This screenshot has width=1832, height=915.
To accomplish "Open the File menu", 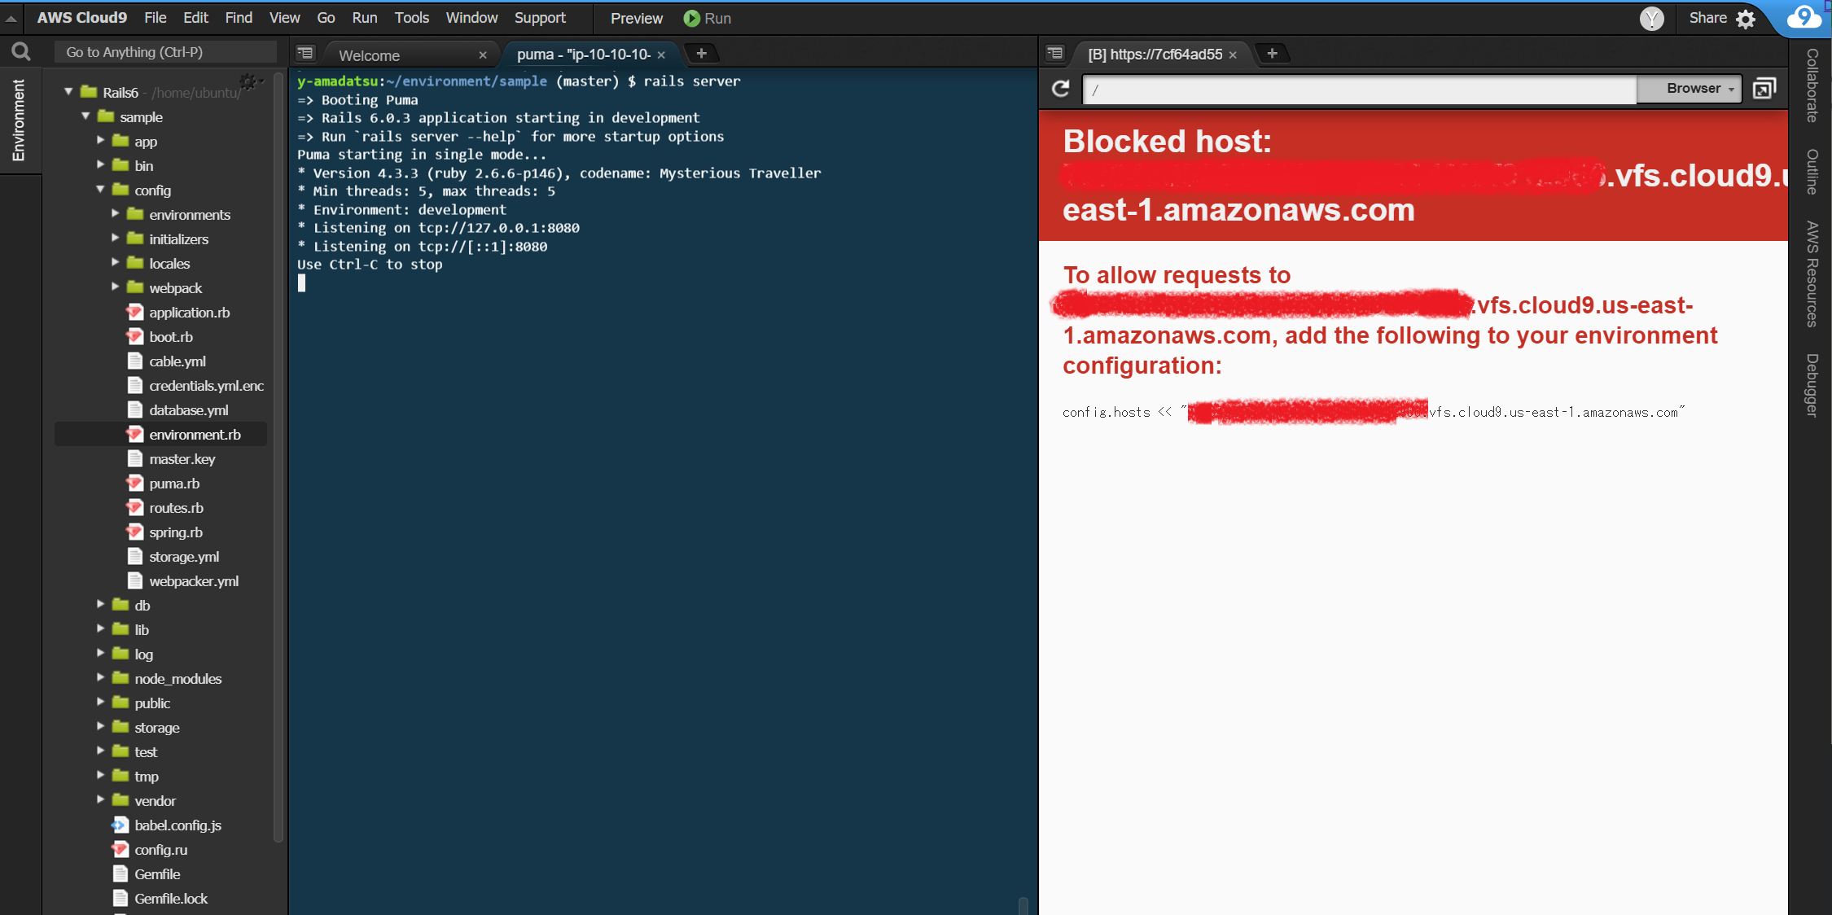I will (155, 18).
